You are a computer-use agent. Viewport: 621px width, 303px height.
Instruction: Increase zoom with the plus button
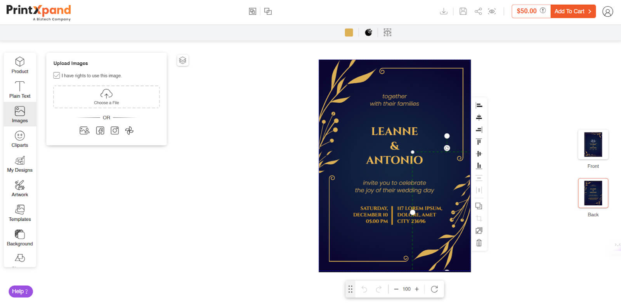pos(417,289)
